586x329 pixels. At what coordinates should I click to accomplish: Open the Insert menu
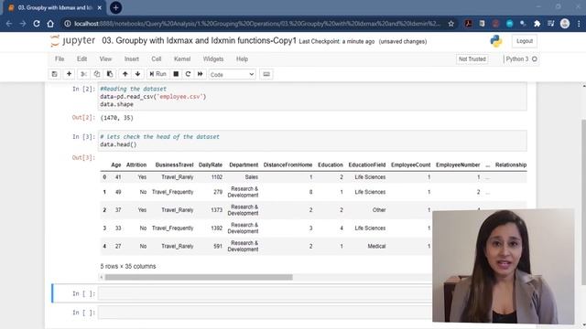[x=132, y=58]
